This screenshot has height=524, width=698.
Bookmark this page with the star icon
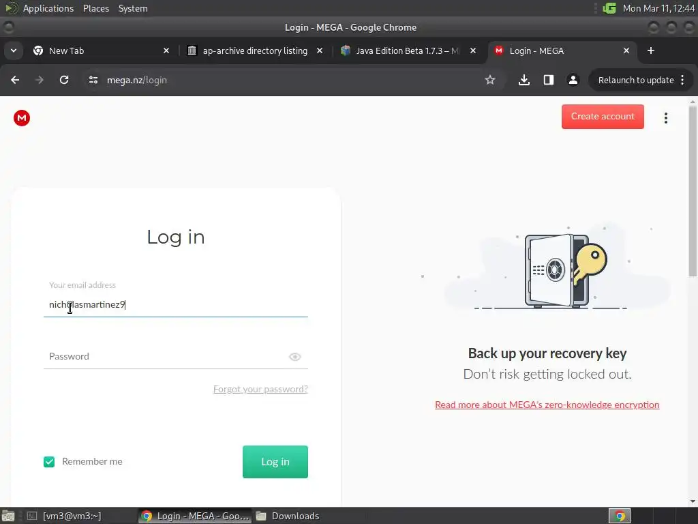click(x=489, y=80)
